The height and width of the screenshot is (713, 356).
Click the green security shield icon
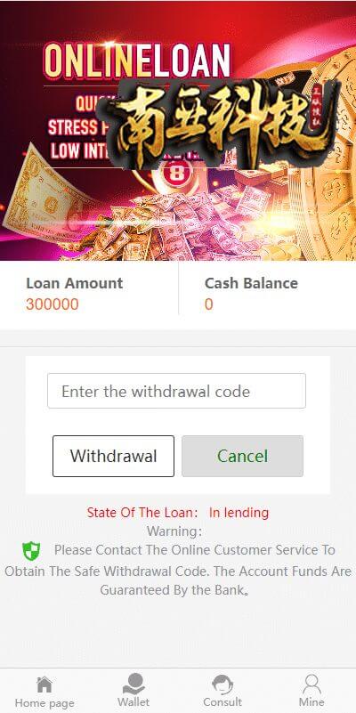pyautogui.click(x=31, y=551)
